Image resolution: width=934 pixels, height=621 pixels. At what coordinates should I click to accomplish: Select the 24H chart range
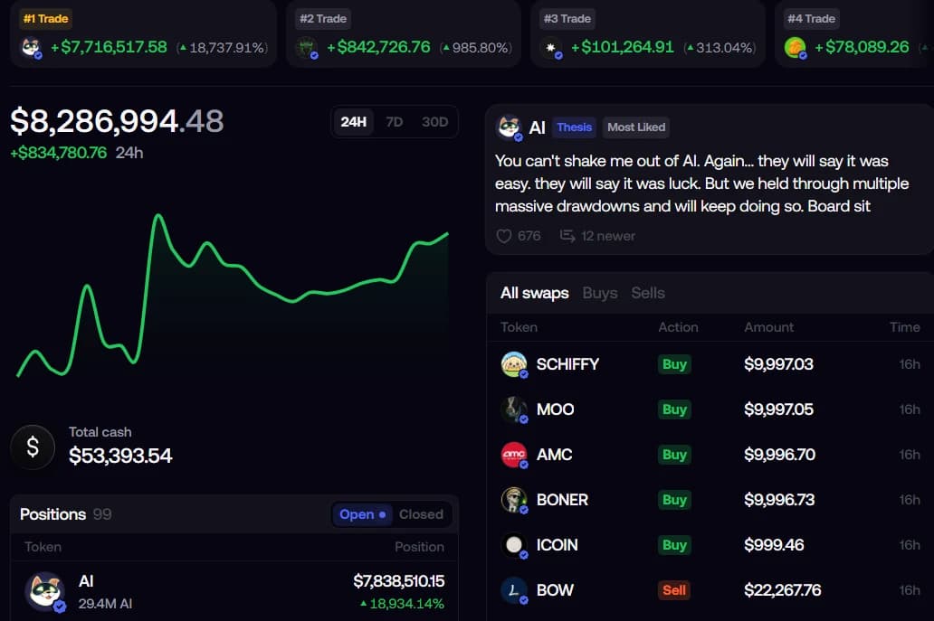[353, 122]
